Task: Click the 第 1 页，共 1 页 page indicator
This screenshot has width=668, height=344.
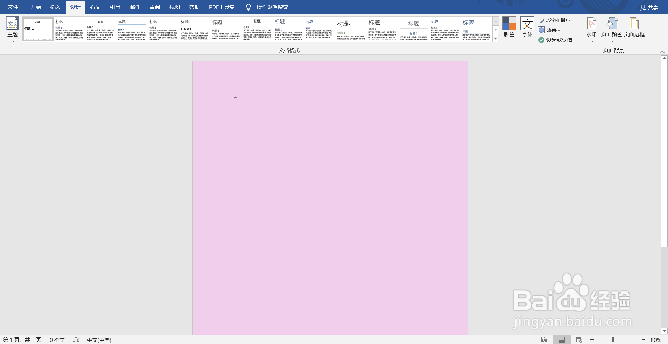Action: pos(22,340)
